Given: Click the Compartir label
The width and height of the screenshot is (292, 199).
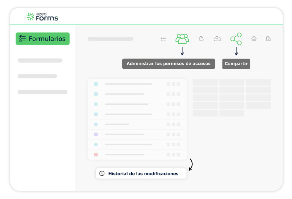Looking at the screenshot, I should coord(236,64).
